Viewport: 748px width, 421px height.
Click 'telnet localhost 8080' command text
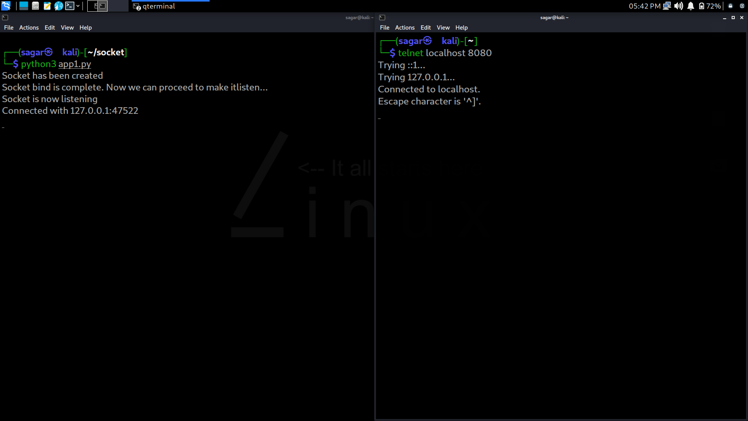[x=445, y=53]
